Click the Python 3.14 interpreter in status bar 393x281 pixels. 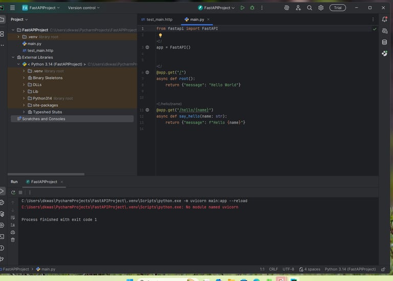pos(350,269)
